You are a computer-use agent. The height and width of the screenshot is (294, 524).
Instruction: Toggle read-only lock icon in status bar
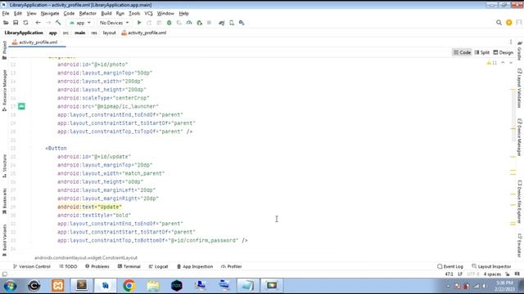coord(508,274)
